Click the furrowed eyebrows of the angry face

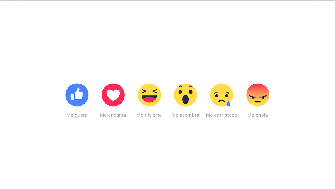258,96
